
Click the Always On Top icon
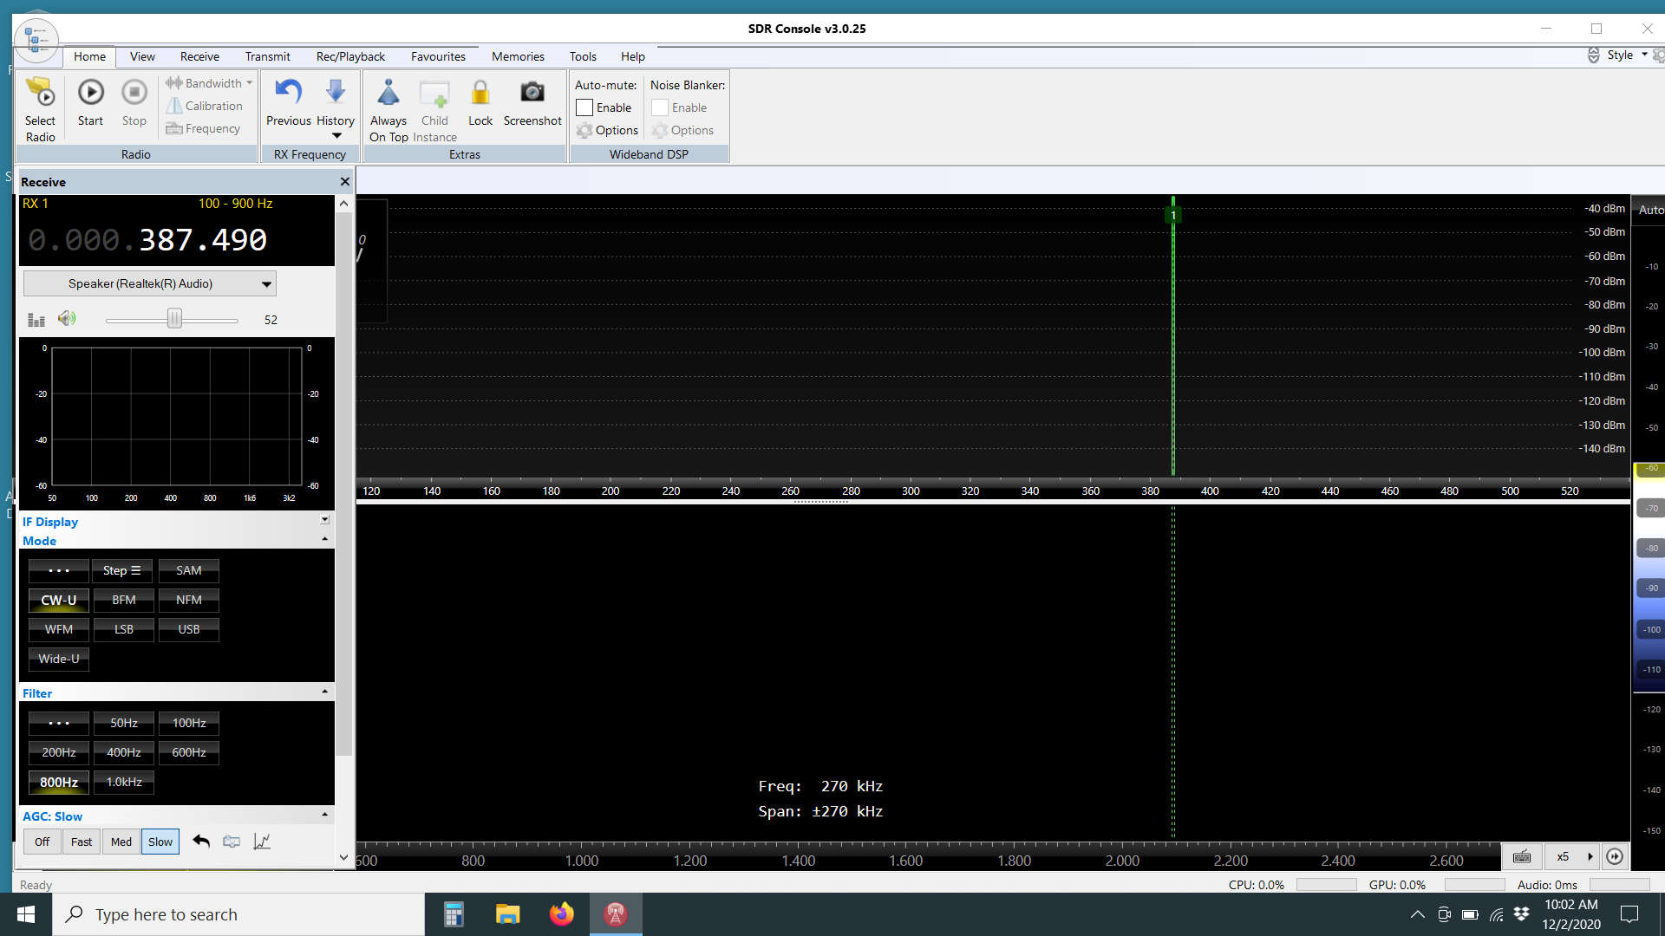[x=388, y=93]
